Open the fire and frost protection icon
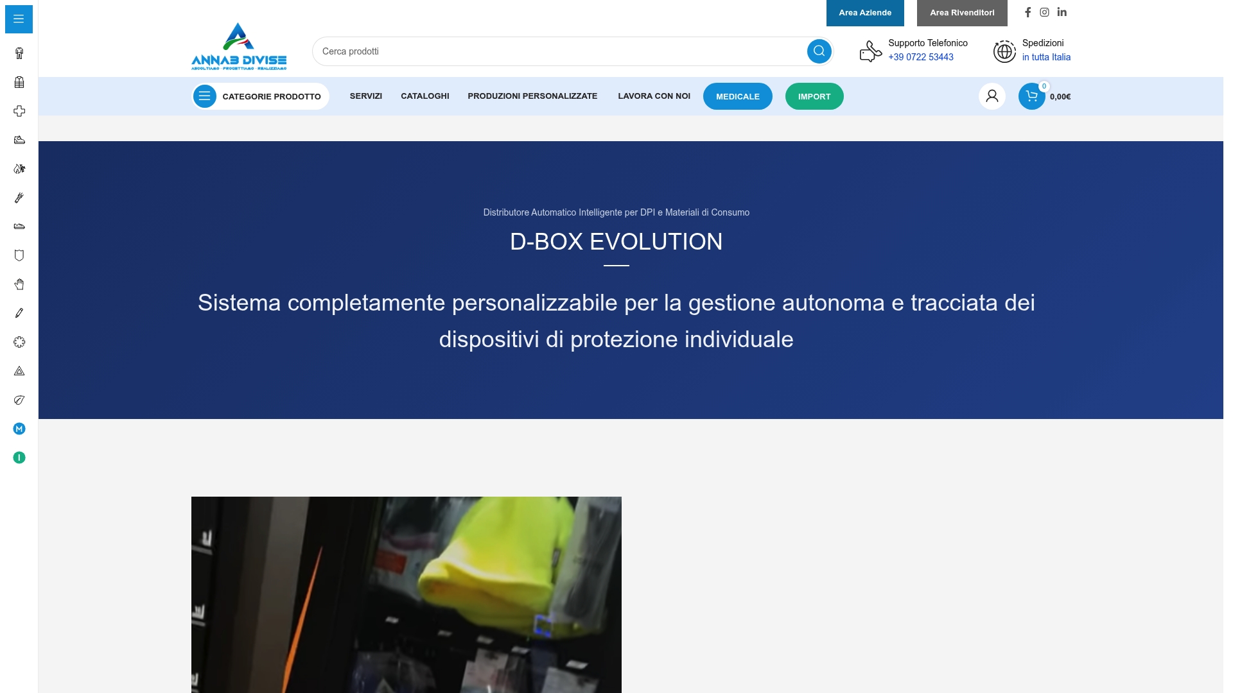This screenshot has height=693, width=1233. click(19, 169)
